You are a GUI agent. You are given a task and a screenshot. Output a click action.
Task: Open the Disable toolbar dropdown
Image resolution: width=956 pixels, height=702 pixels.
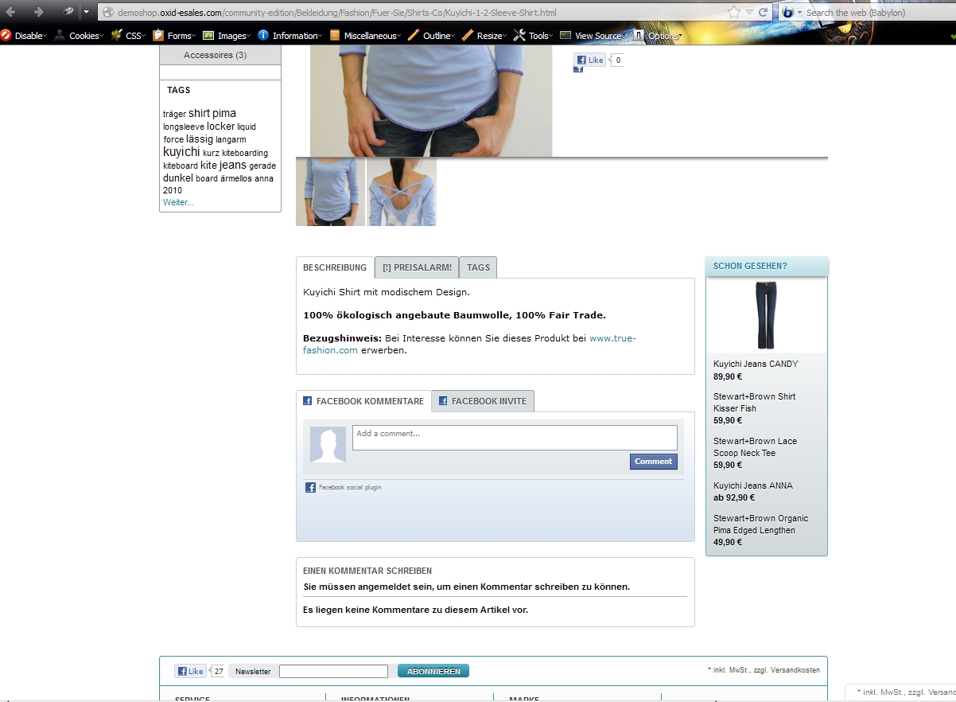pyautogui.click(x=24, y=36)
